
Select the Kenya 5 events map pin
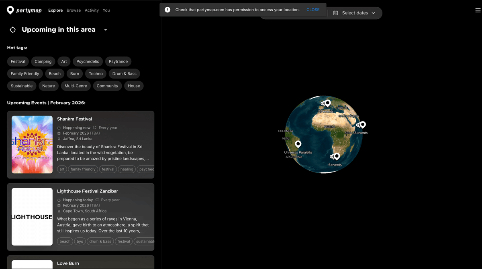[363, 125]
